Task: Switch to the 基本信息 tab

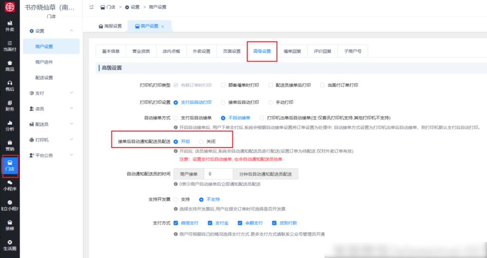Action: click(111, 51)
